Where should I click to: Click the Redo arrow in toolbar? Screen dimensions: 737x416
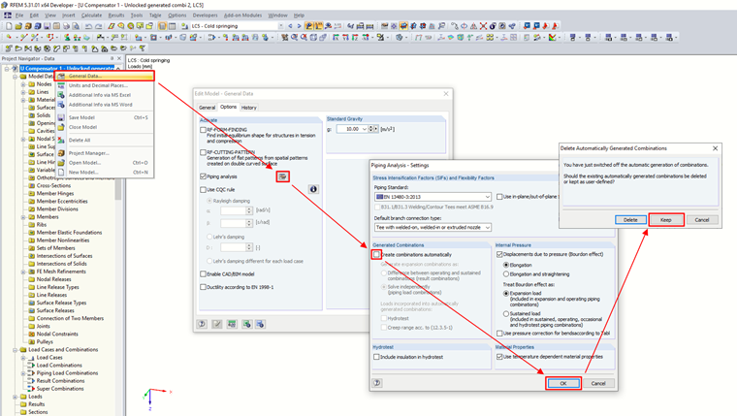click(x=99, y=26)
